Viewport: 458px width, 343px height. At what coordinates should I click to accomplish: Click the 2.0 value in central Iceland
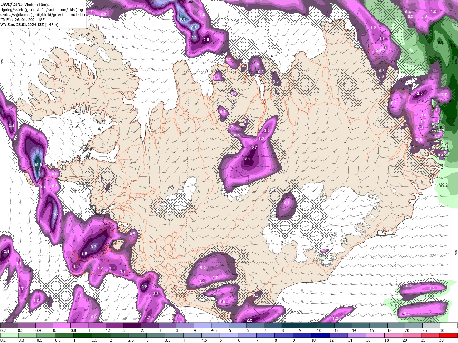267,131
